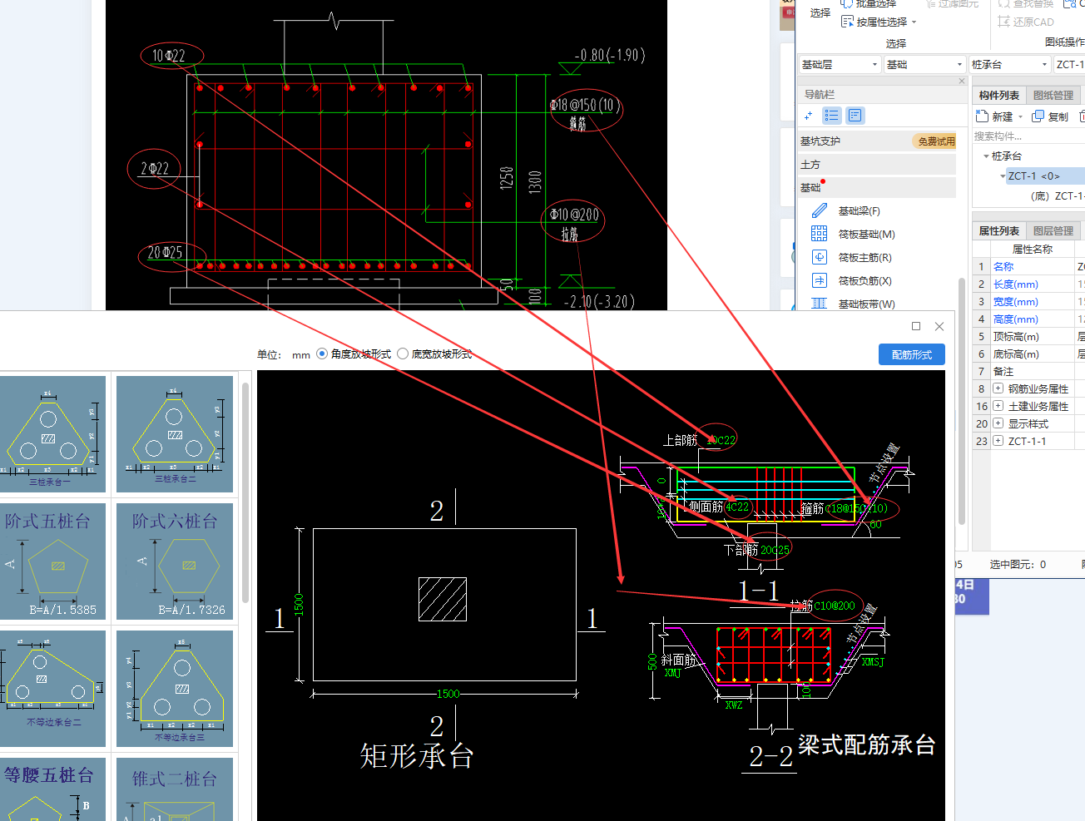The image size is (1085, 821).
Task: Open the 新建 dropdown arrow
Action: click(x=1020, y=117)
